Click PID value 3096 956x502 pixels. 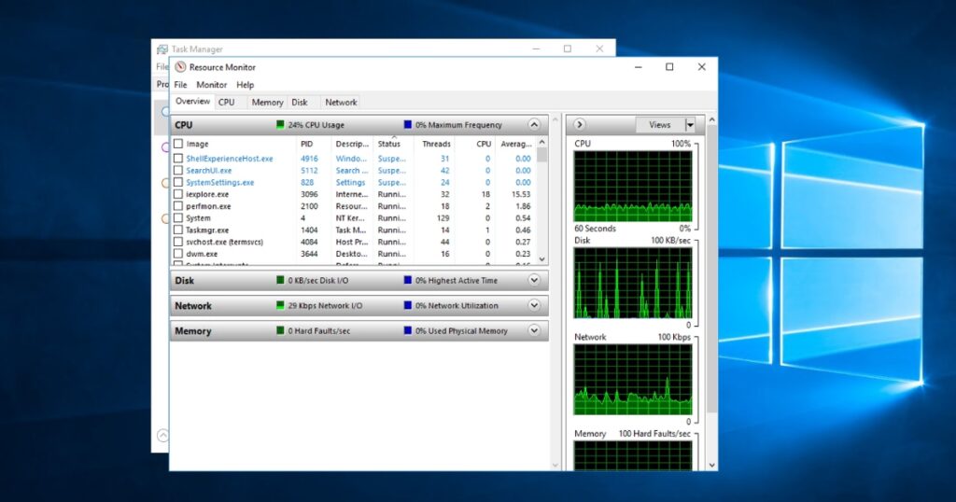[x=309, y=194]
